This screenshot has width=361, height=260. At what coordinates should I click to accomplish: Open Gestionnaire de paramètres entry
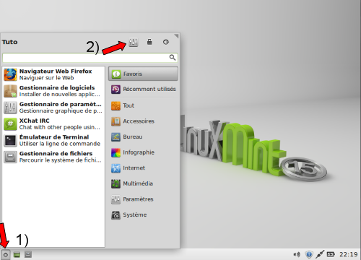point(53,108)
